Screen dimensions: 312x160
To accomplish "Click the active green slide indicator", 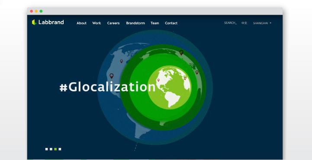I will 55,149.
